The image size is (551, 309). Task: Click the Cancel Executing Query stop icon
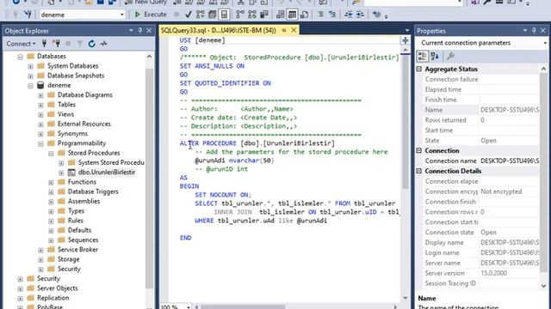point(176,15)
